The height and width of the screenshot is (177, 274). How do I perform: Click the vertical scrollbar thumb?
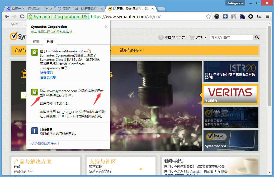pyautogui.click(x=270, y=66)
